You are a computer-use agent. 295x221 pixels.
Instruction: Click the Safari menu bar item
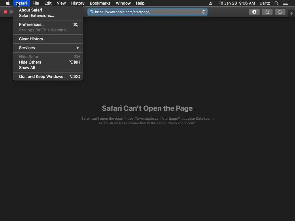click(x=21, y=3)
